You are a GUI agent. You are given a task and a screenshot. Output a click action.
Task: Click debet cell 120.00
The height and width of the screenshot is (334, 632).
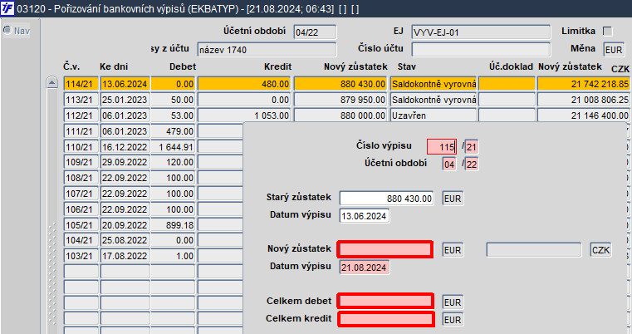[x=173, y=162]
